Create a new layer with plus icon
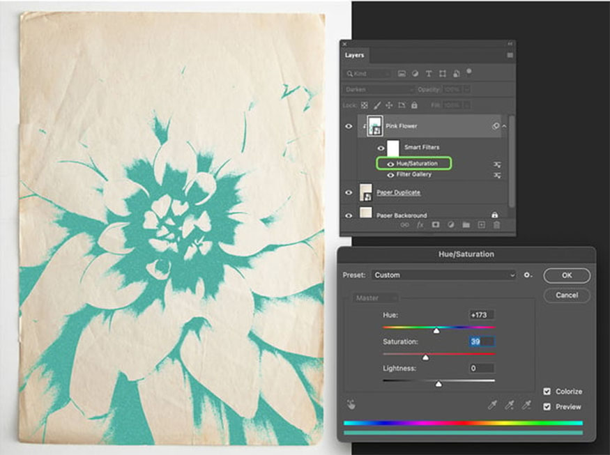This screenshot has width=610, height=455. [x=481, y=225]
